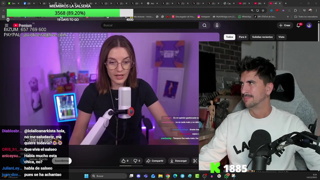Screen dimensions: 320x180
Task: Select the Visto filter chip
Action: coord(281,37)
